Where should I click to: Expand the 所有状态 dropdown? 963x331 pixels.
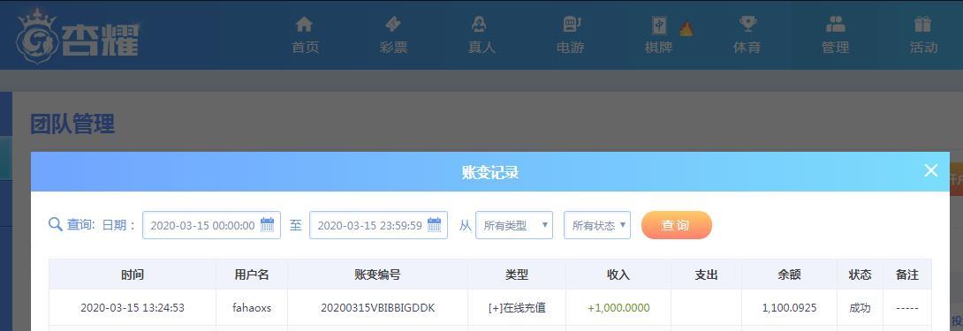click(597, 225)
